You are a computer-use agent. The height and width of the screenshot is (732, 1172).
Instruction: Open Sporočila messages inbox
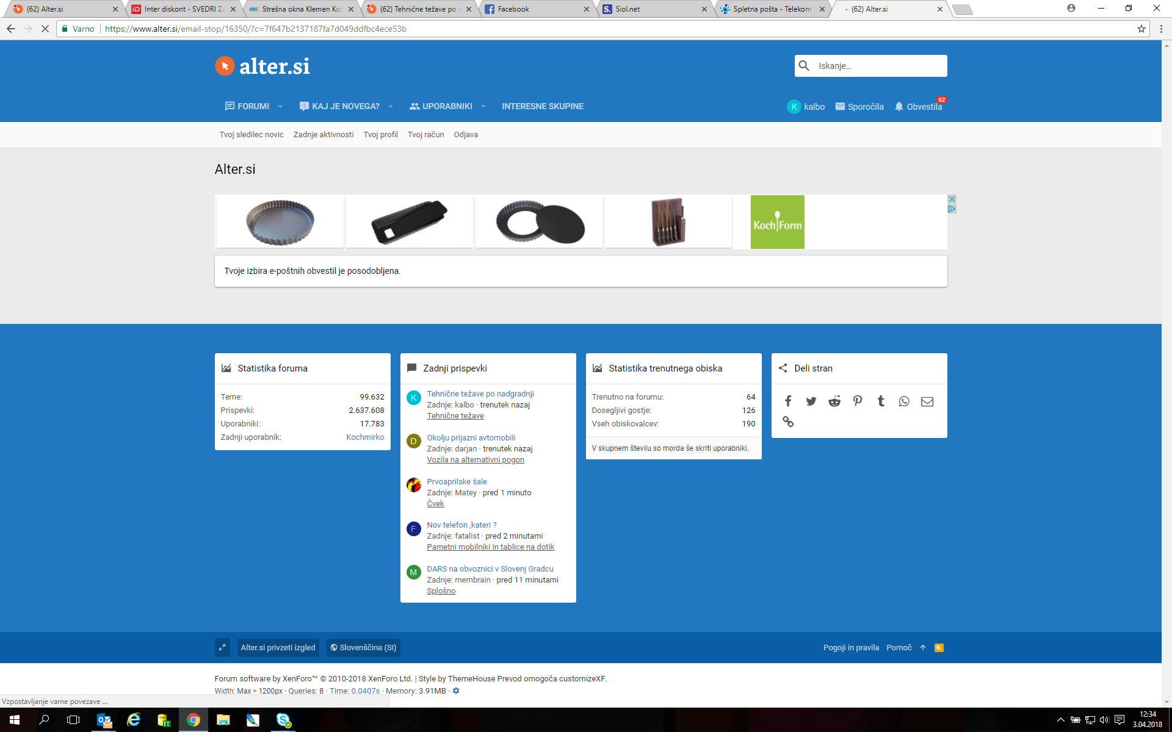pos(859,106)
